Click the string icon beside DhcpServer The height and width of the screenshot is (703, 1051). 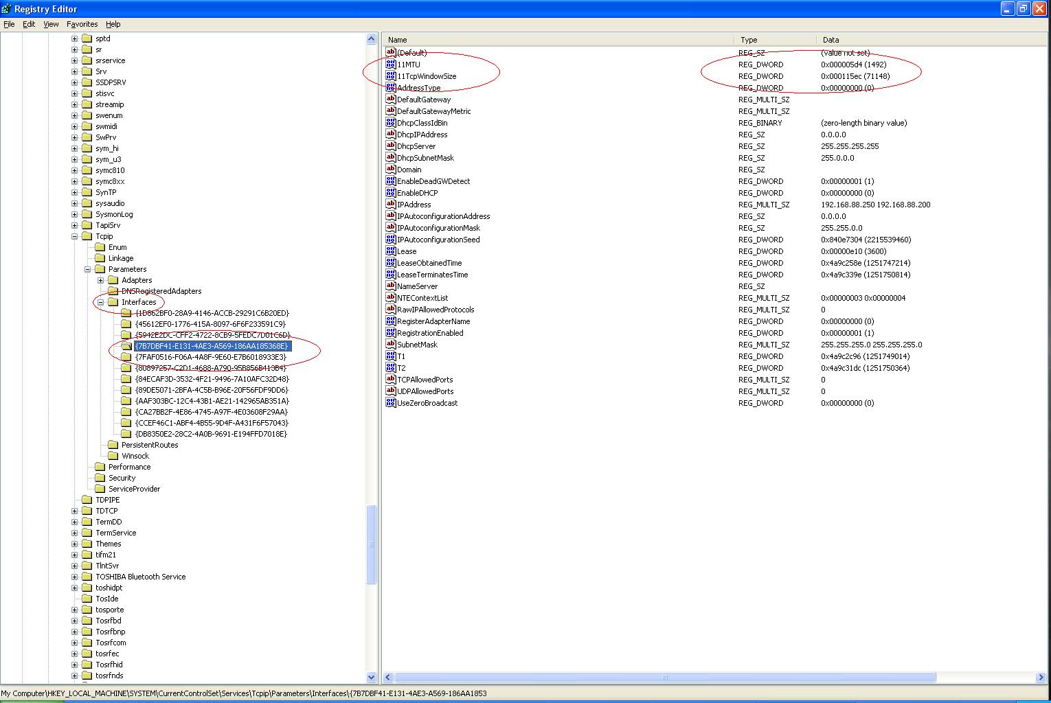[x=391, y=146]
